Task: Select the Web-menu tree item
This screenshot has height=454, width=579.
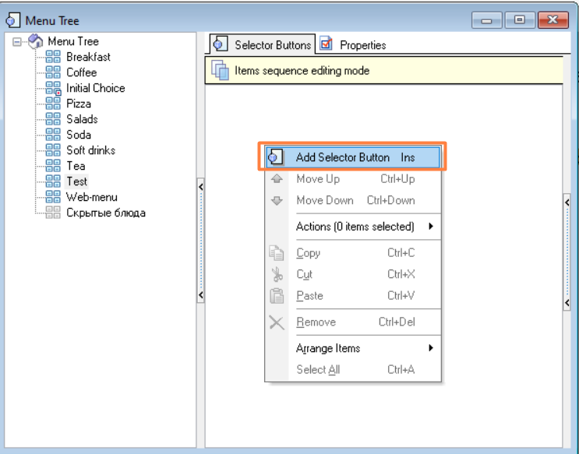Action: pyautogui.click(x=91, y=197)
